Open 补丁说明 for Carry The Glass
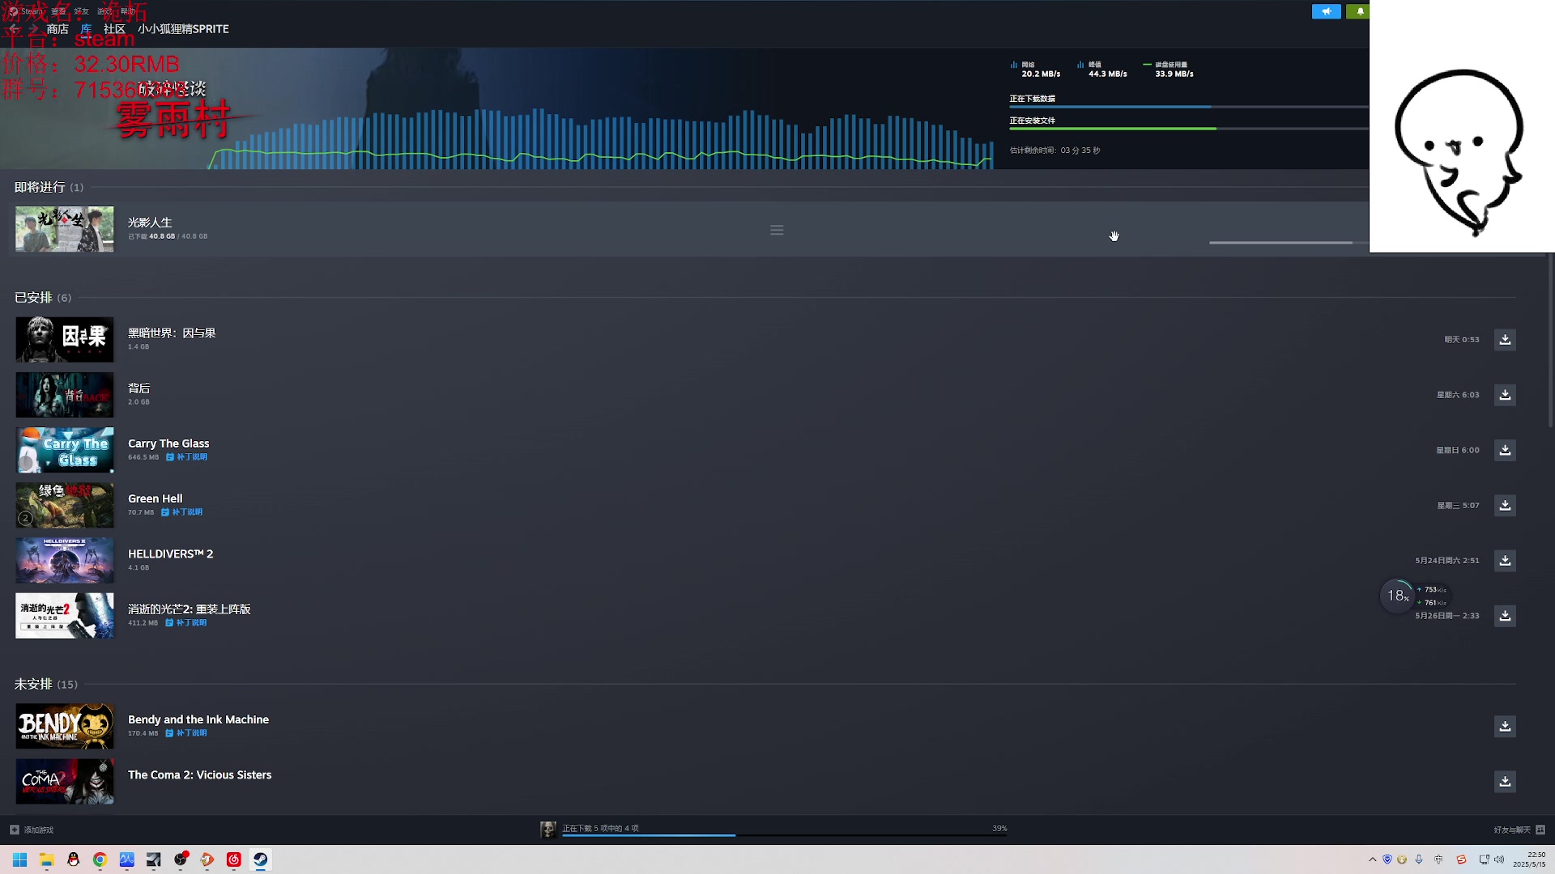This screenshot has height=874, width=1555. [187, 457]
